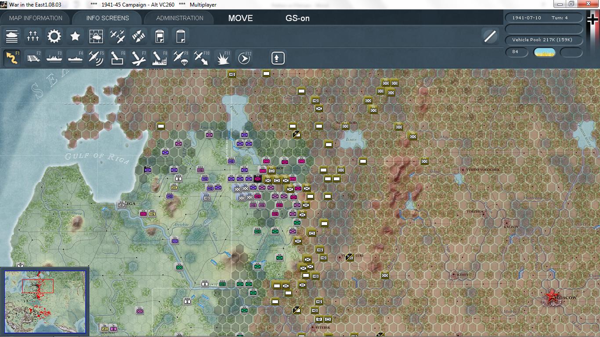This screenshot has height=337, width=600.
Task: Select the F2 rail transport mode icon
Action: [33, 57]
